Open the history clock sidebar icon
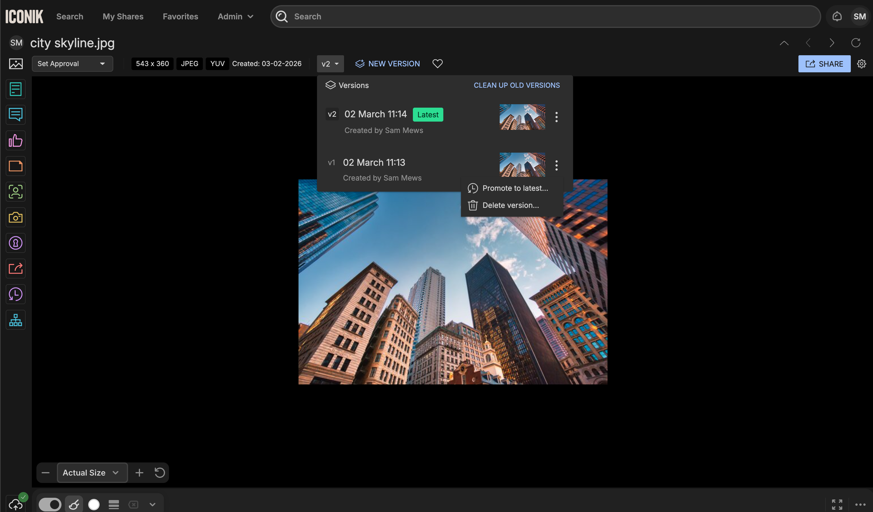Screen dimensions: 873x512 [16, 294]
